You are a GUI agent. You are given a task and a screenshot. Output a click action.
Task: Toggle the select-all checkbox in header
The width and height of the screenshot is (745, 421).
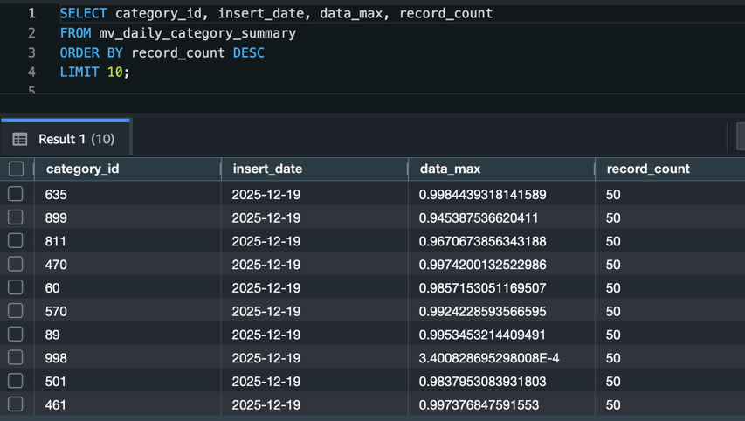coord(16,169)
